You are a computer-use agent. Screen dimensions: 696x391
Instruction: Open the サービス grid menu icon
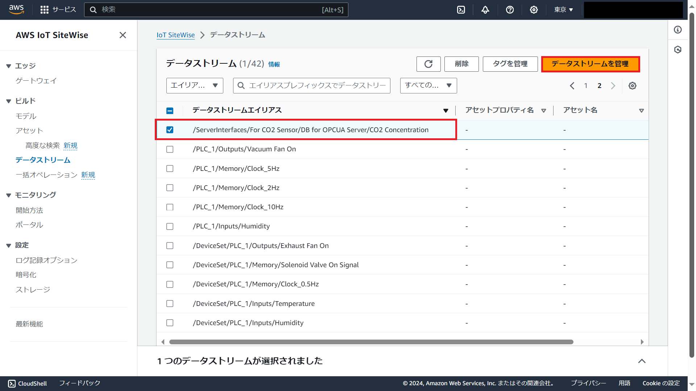coord(44,9)
